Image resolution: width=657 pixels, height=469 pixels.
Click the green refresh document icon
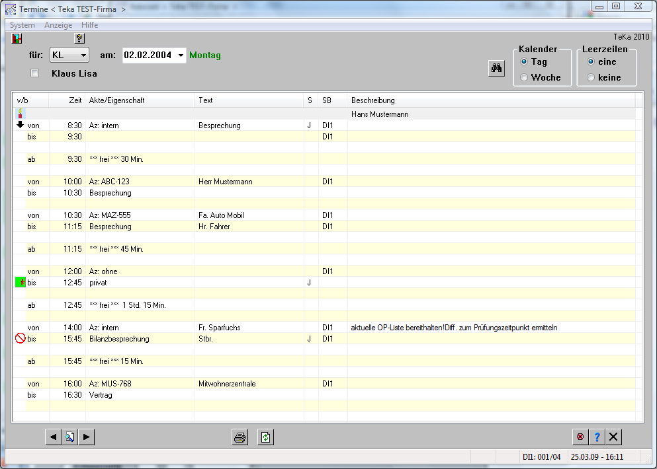click(x=265, y=437)
